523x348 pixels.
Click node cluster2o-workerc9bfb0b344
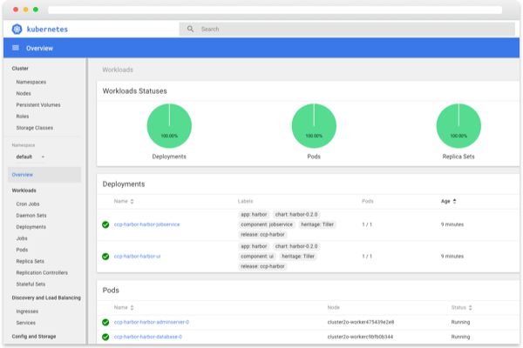(360, 337)
